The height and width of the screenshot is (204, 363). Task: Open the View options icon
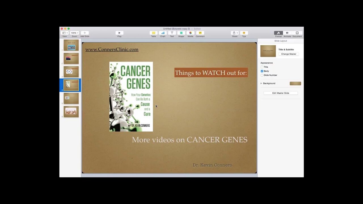(65, 33)
